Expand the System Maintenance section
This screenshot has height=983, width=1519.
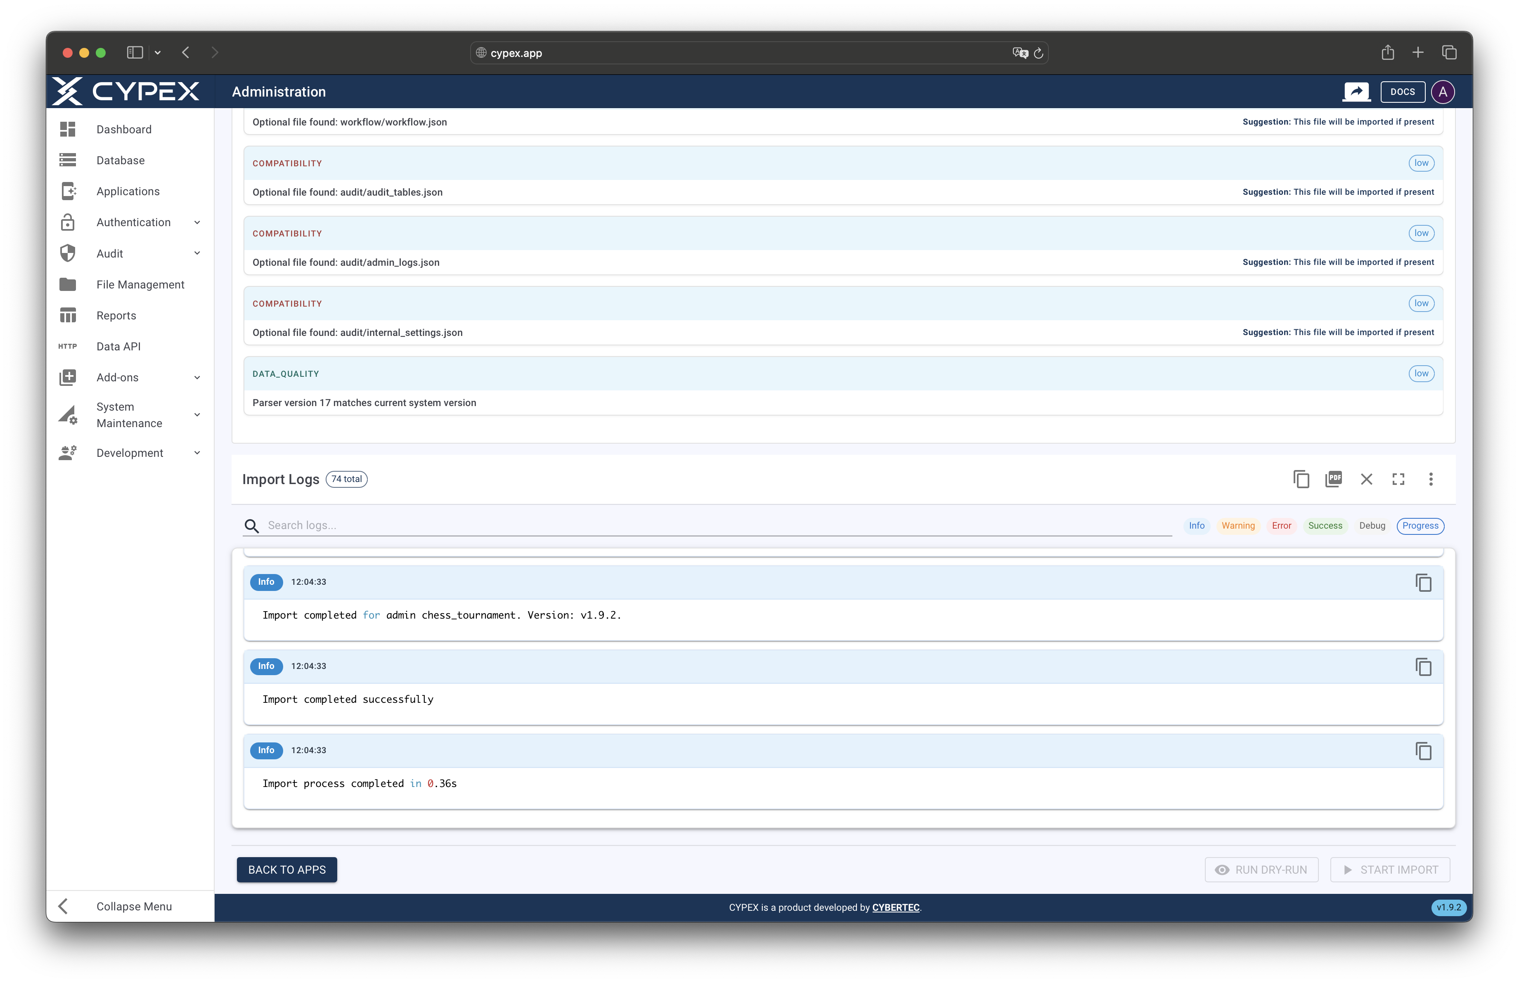click(196, 415)
